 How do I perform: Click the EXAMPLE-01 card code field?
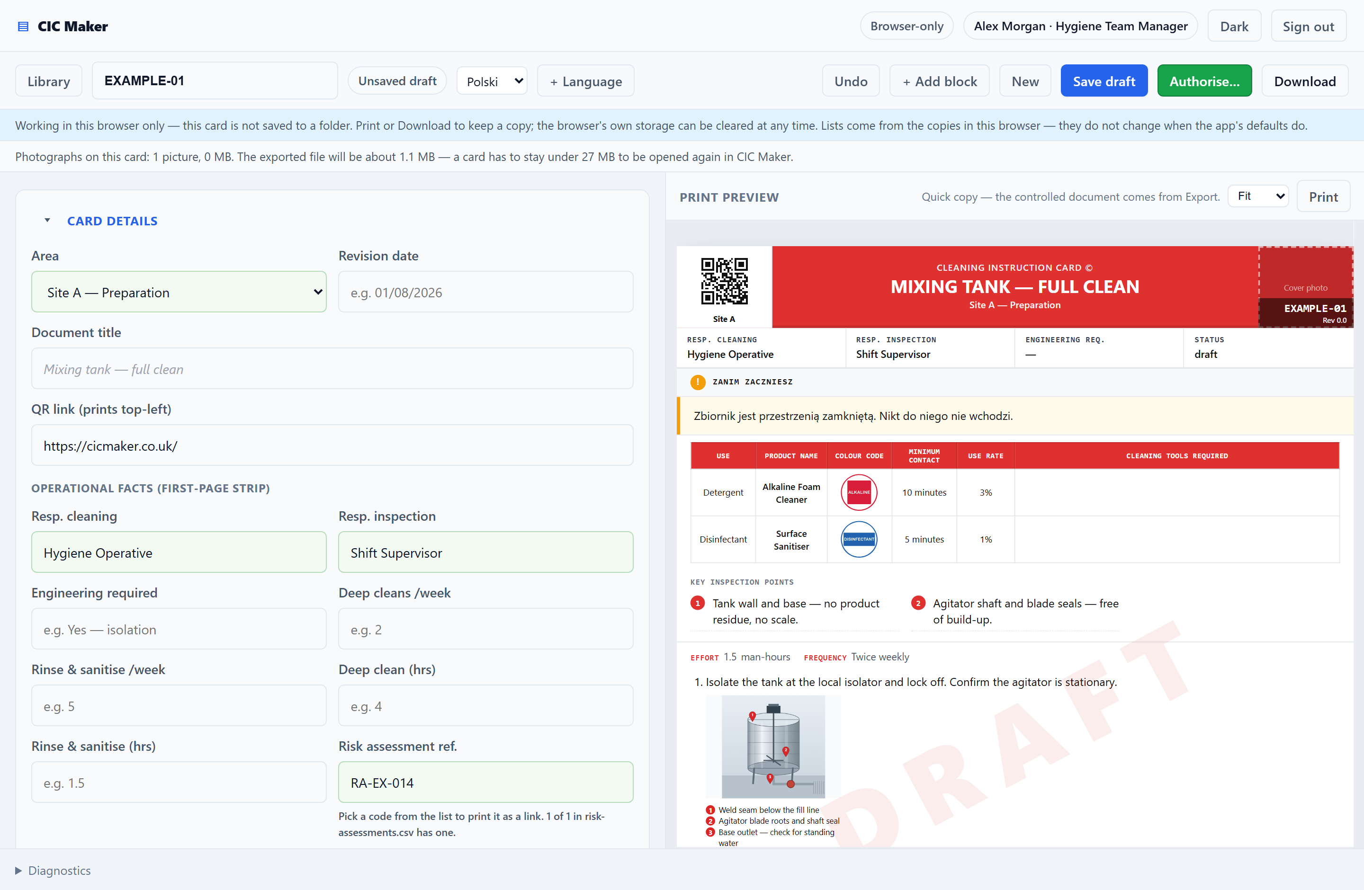click(x=215, y=81)
